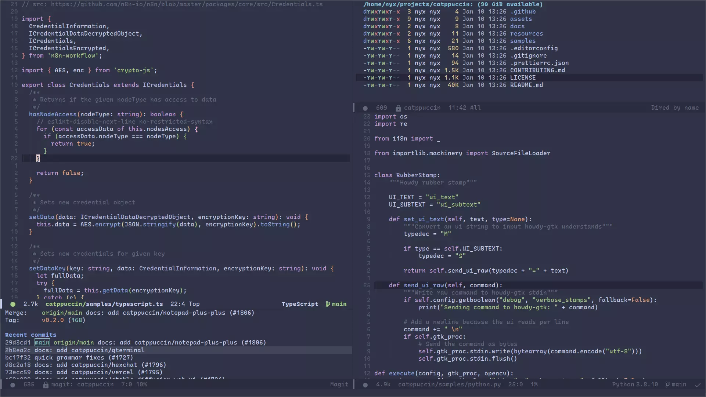Click git branch icon in TypeScript modeline
The height and width of the screenshot is (397, 706).
pyautogui.click(x=328, y=304)
